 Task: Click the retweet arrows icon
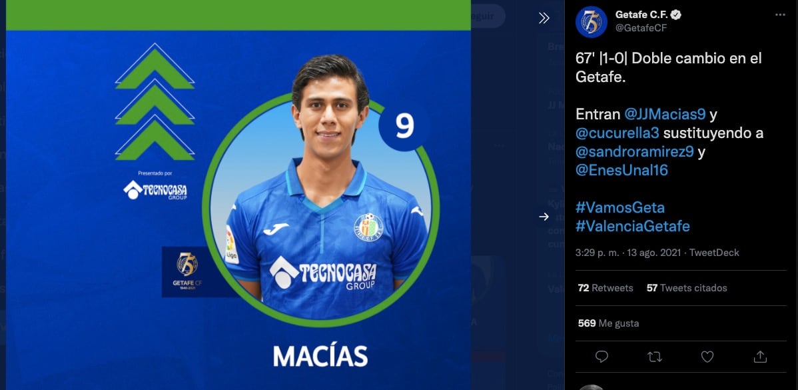coord(655,357)
